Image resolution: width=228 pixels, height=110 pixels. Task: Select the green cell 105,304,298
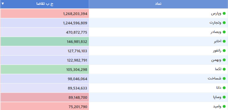click(45, 69)
